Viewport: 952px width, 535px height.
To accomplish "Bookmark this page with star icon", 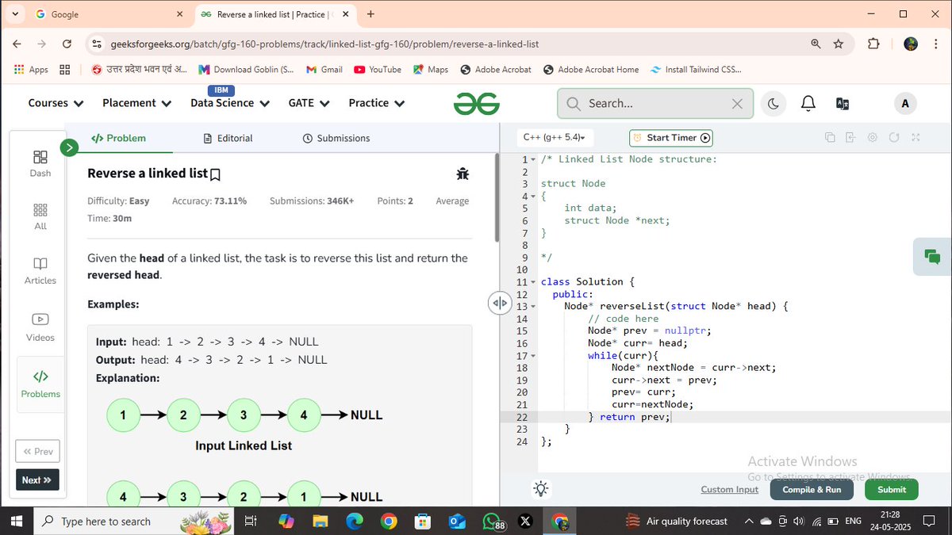I will click(839, 44).
